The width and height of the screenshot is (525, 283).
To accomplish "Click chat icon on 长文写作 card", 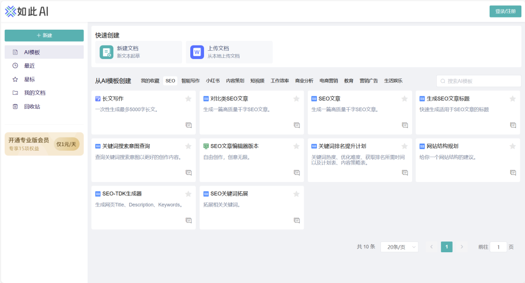I will coord(189,125).
